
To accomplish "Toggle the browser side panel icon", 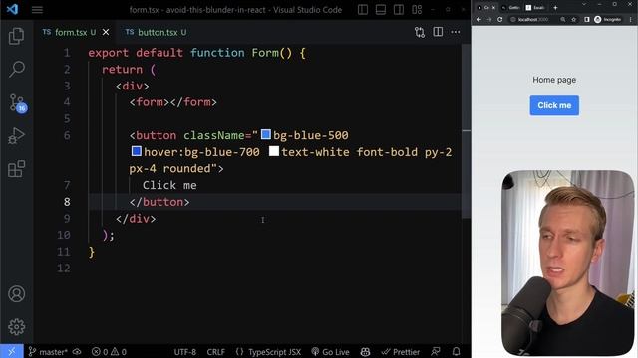I will (587, 19).
